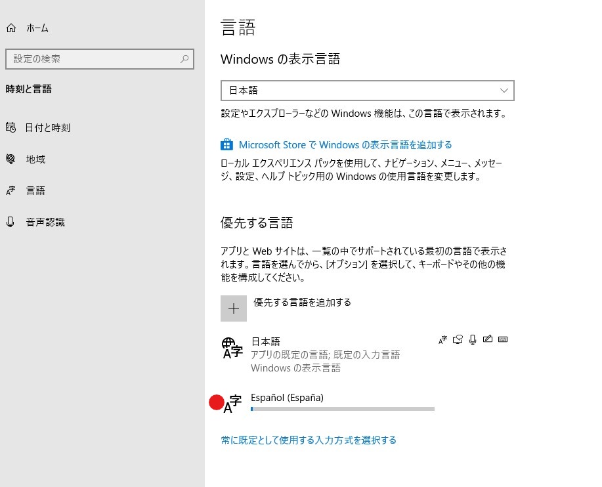
Task: Click the microphone icon beside 音声認識
Action: [11, 222]
